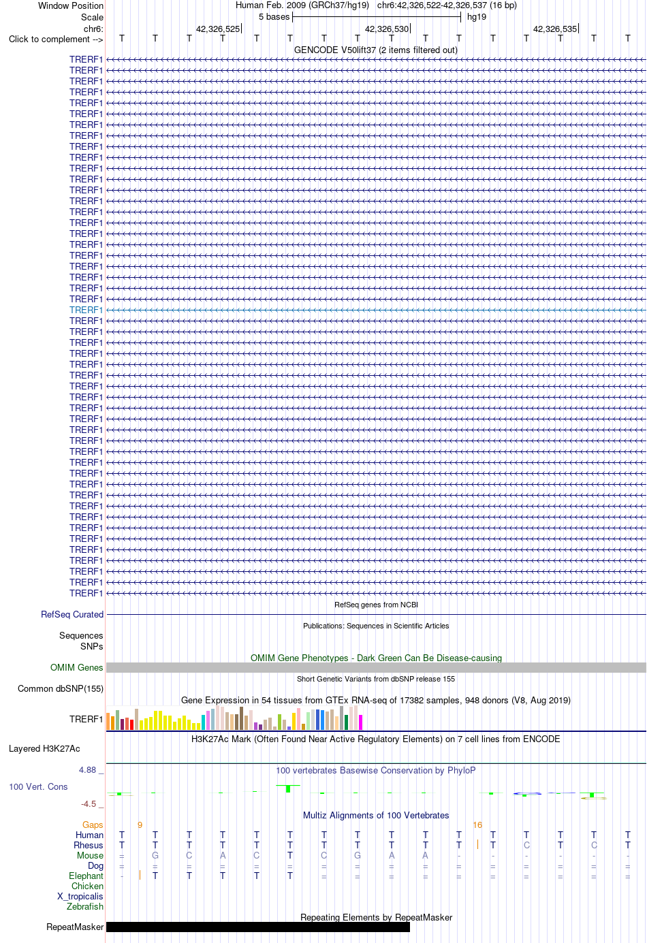Click the red bar in GTEx expression chart
This screenshot has height=943, width=647.
point(132,724)
